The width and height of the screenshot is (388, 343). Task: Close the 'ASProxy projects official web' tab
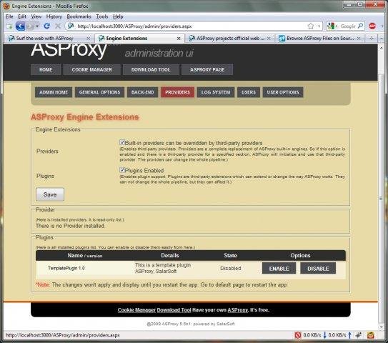pyautogui.click(x=269, y=39)
